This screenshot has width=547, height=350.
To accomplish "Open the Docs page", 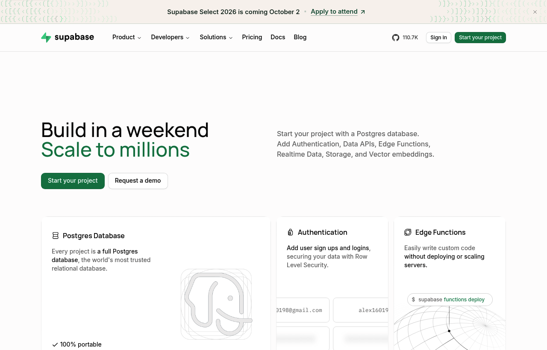I will (278, 37).
